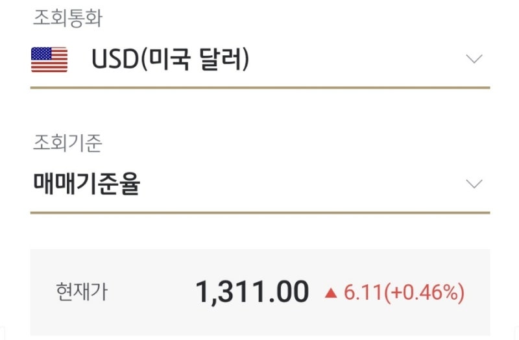519x340 pixels.
Task: Click the red upward triangle indicator
Action: 331,293
